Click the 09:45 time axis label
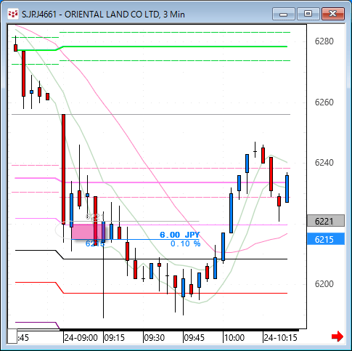This screenshot has height=351, width=352. (x=195, y=338)
